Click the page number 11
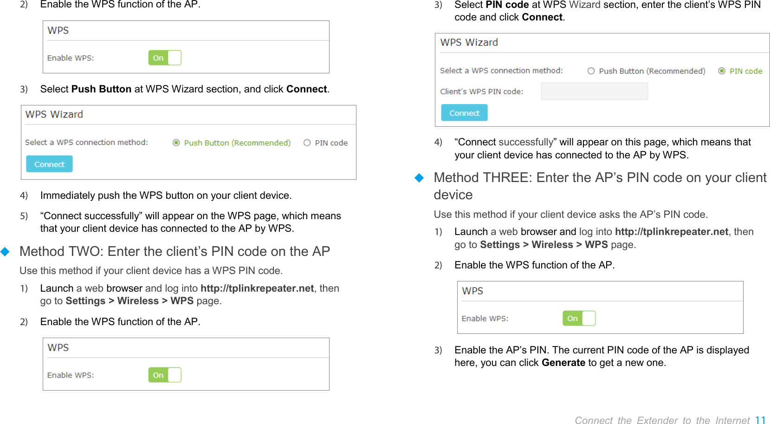Viewport: 770px width, 424px height. pyautogui.click(x=760, y=420)
